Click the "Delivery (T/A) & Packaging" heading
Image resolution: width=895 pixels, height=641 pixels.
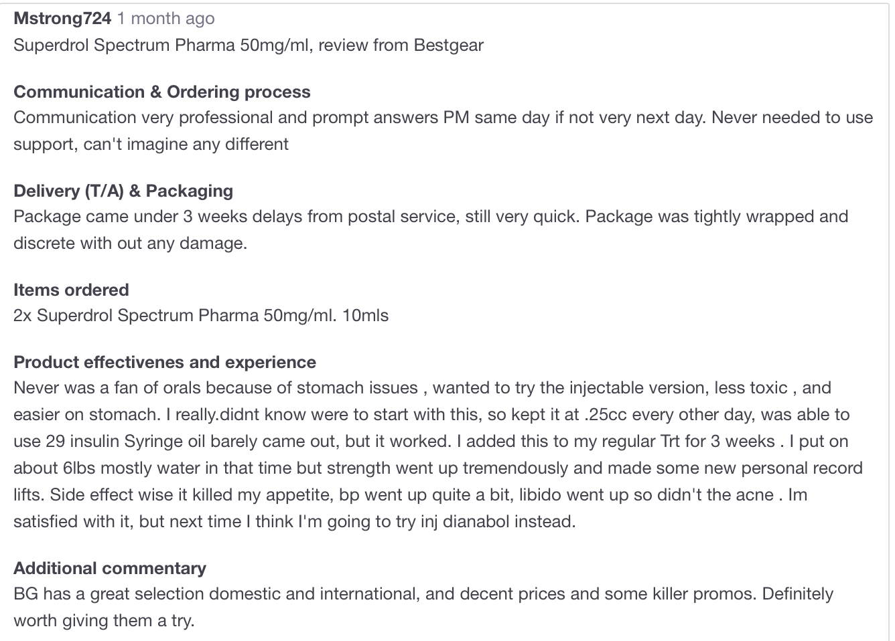(123, 191)
